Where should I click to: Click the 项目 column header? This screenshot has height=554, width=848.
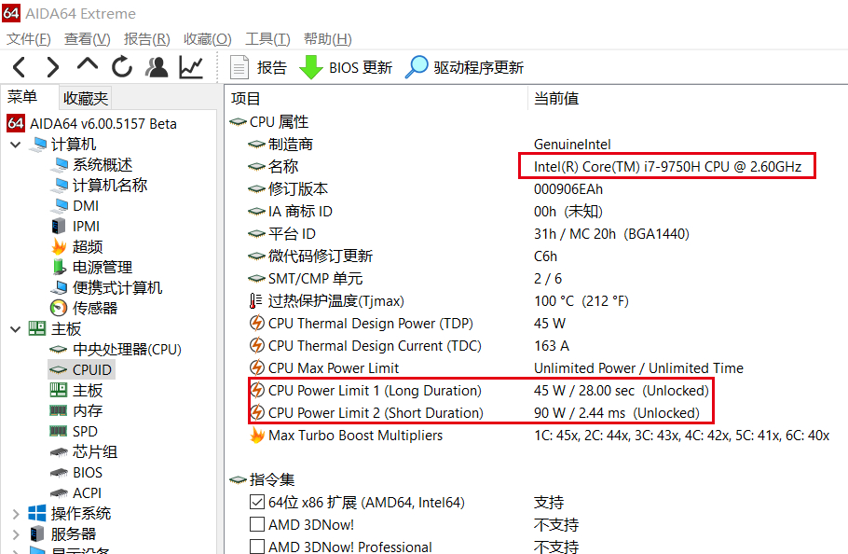click(245, 99)
